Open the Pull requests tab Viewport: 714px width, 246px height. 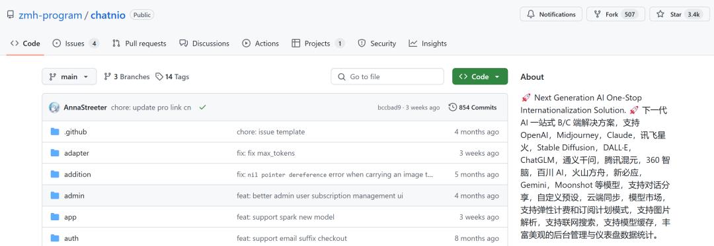[139, 44]
